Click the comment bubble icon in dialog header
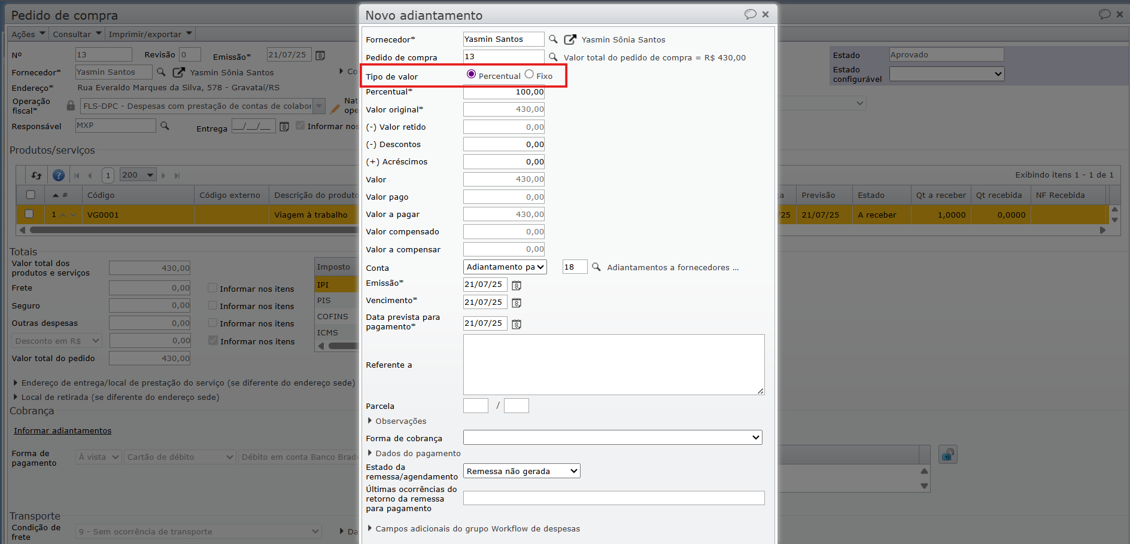 pos(750,14)
